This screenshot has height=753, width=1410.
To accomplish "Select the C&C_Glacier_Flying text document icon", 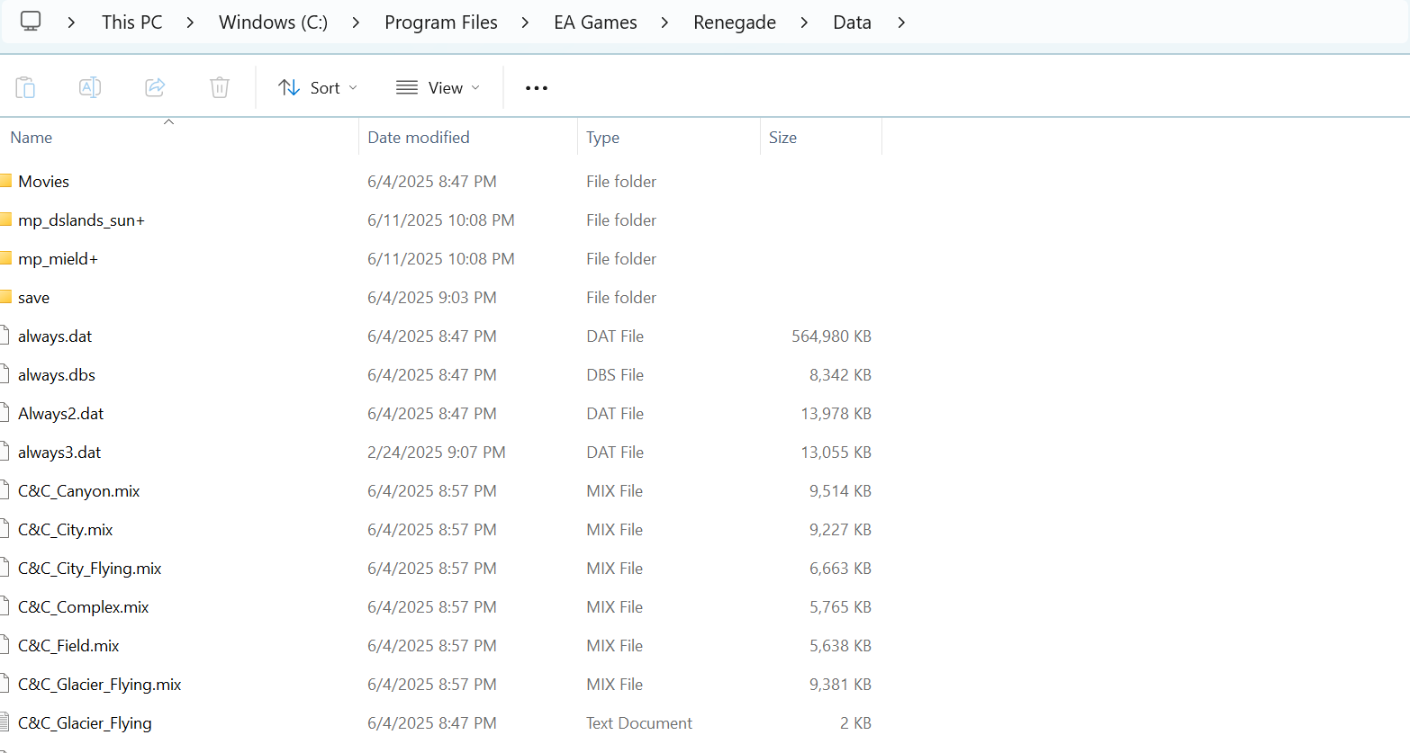I will click(6, 722).
